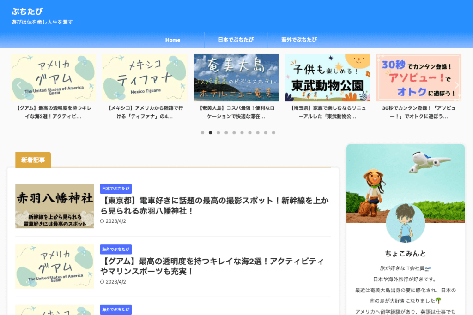This screenshot has width=473, height=315.
Task: Click the ちょこみんと profile avatar
Action: [405, 223]
